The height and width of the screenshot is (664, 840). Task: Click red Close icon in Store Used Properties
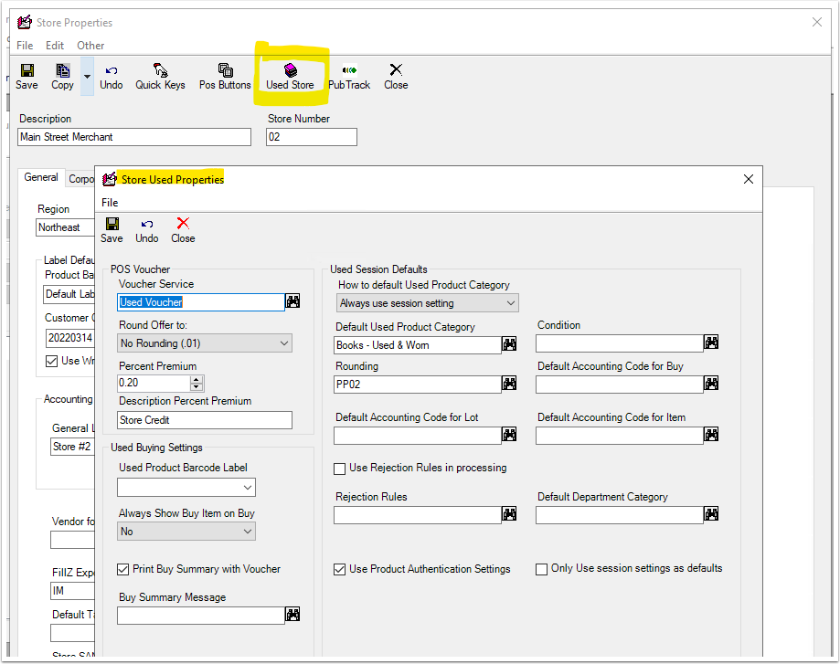[x=183, y=231]
